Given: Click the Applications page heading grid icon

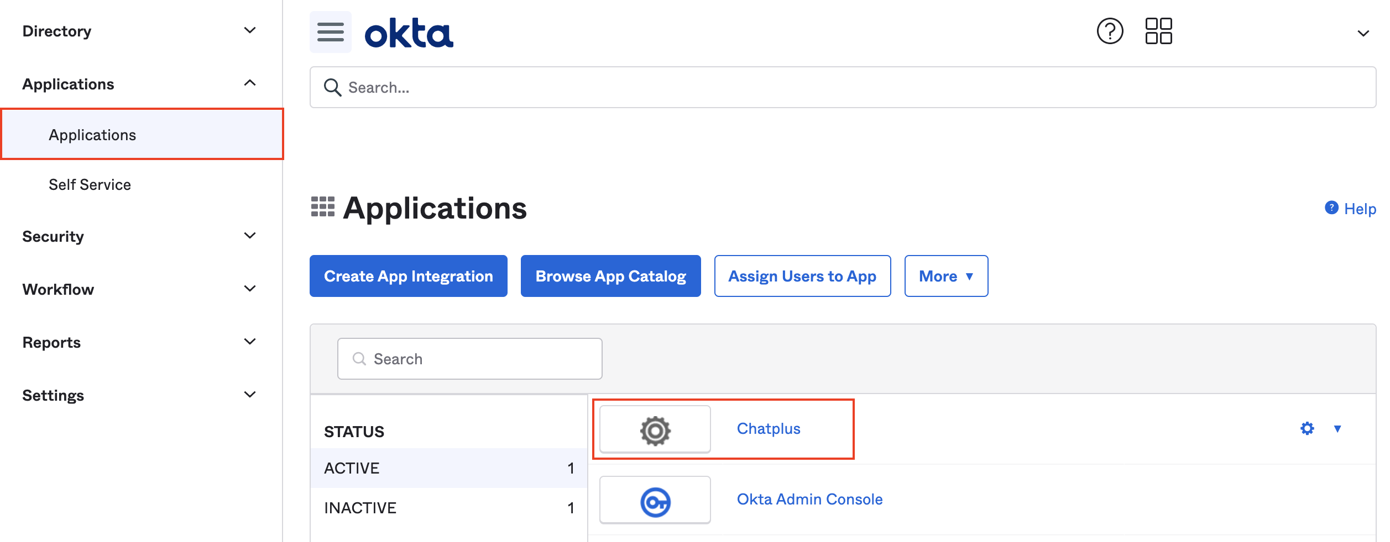Looking at the screenshot, I should [323, 206].
